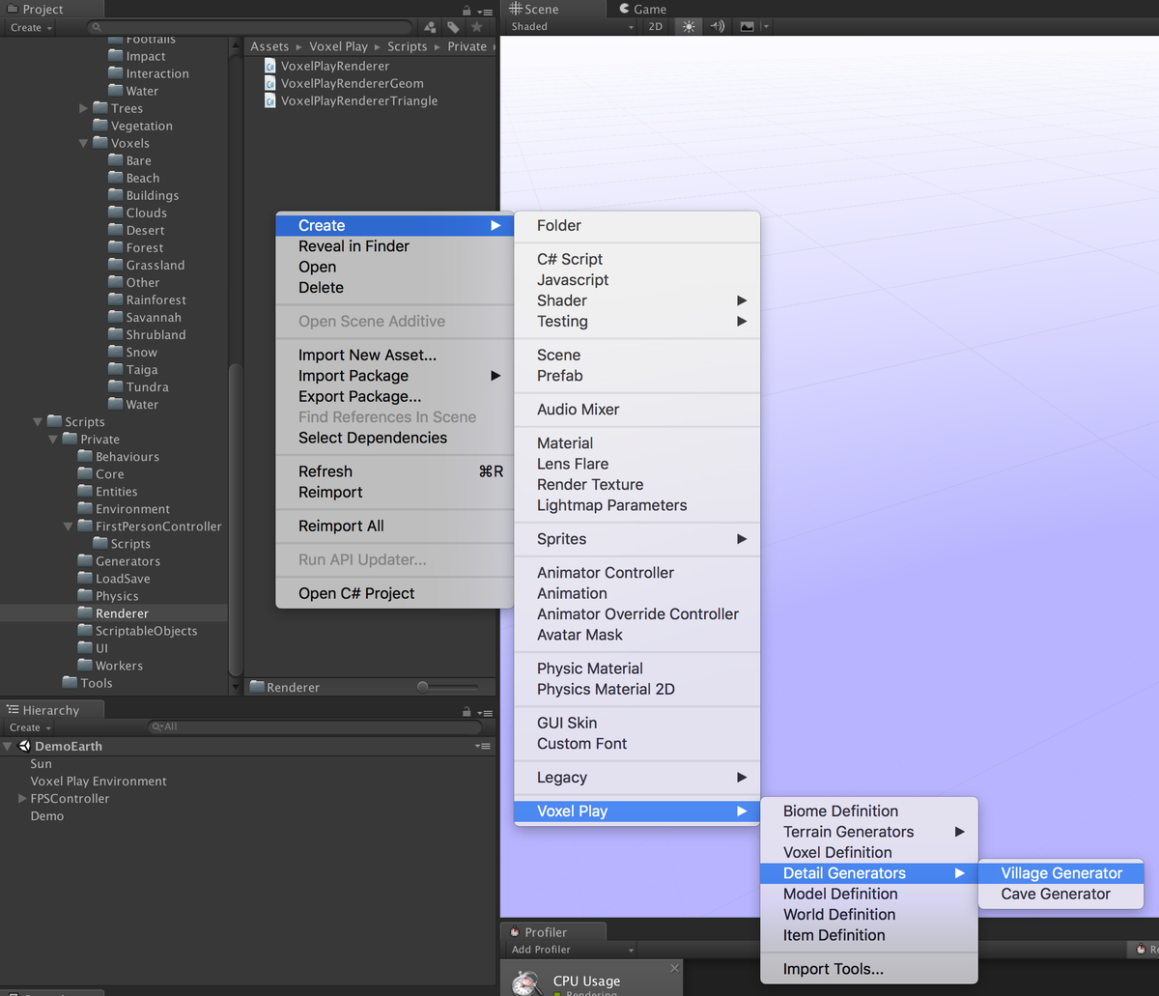This screenshot has width=1159, height=996.
Task: Expand the Trees folder in Project panel
Action: [83, 107]
